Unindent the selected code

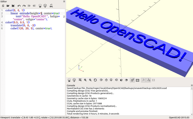click(x=29, y=6)
